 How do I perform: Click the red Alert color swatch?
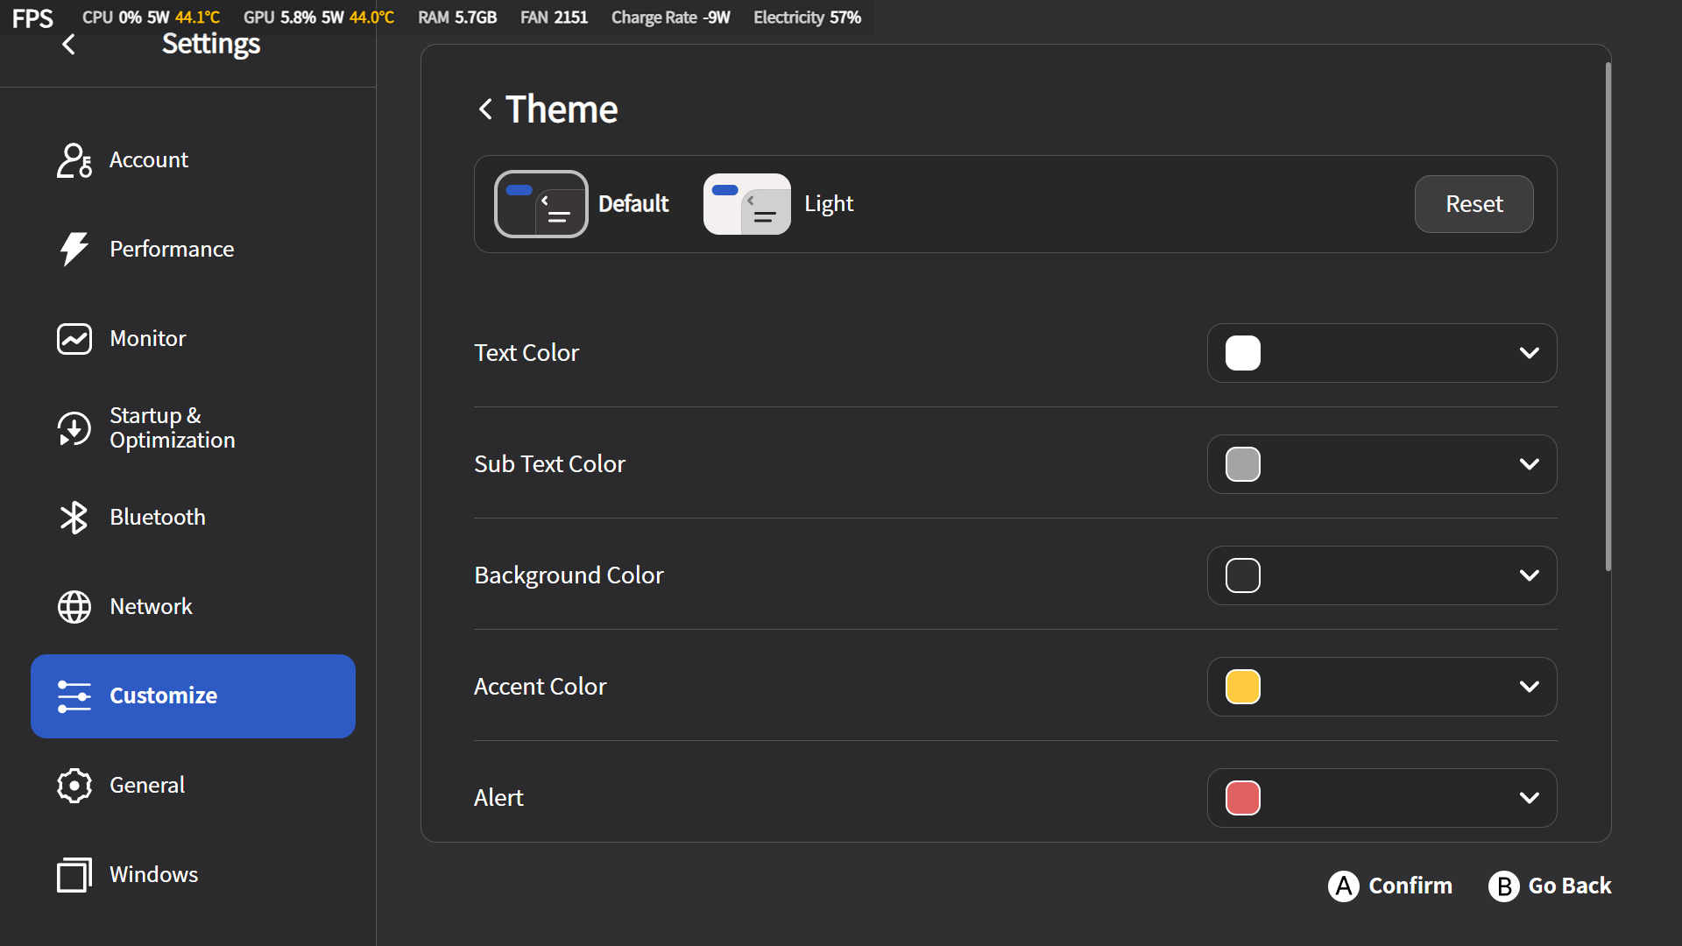[1242, 798]
